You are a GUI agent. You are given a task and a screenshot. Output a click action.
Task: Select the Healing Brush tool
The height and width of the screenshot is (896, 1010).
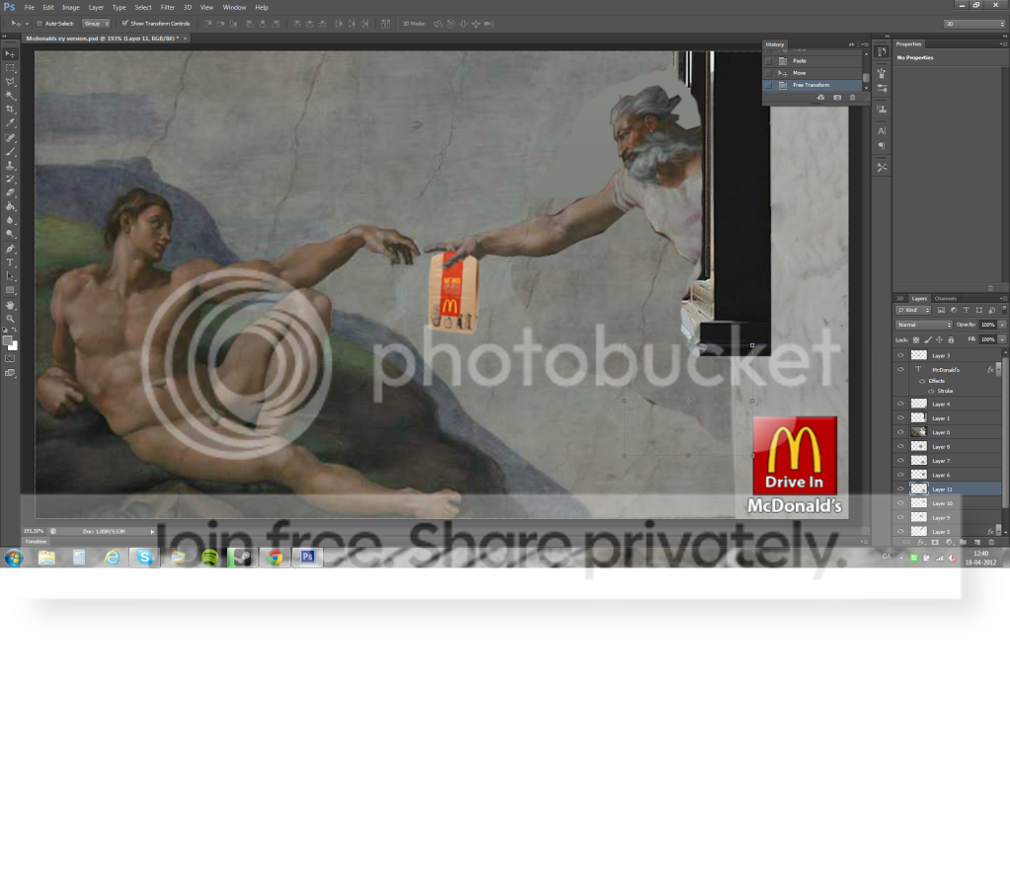[x=10, y=138]
